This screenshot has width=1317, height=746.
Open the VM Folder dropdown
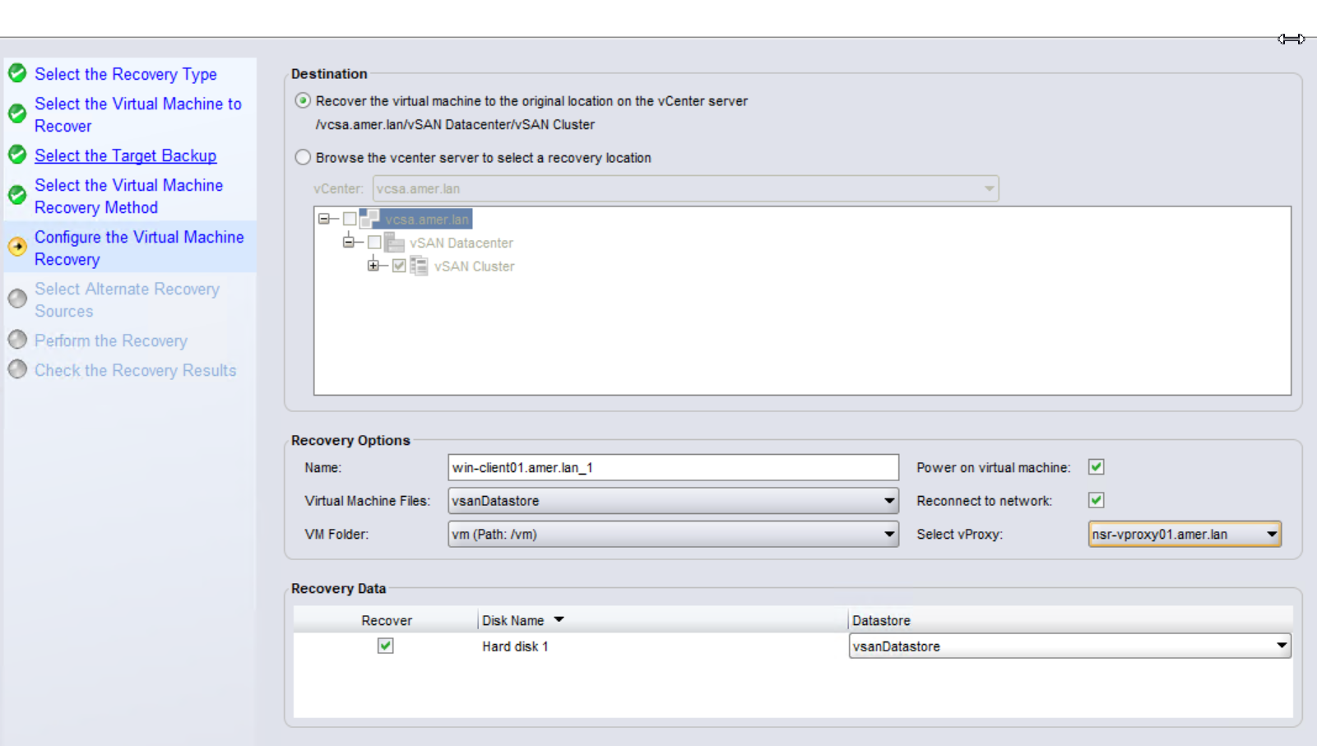888,534
